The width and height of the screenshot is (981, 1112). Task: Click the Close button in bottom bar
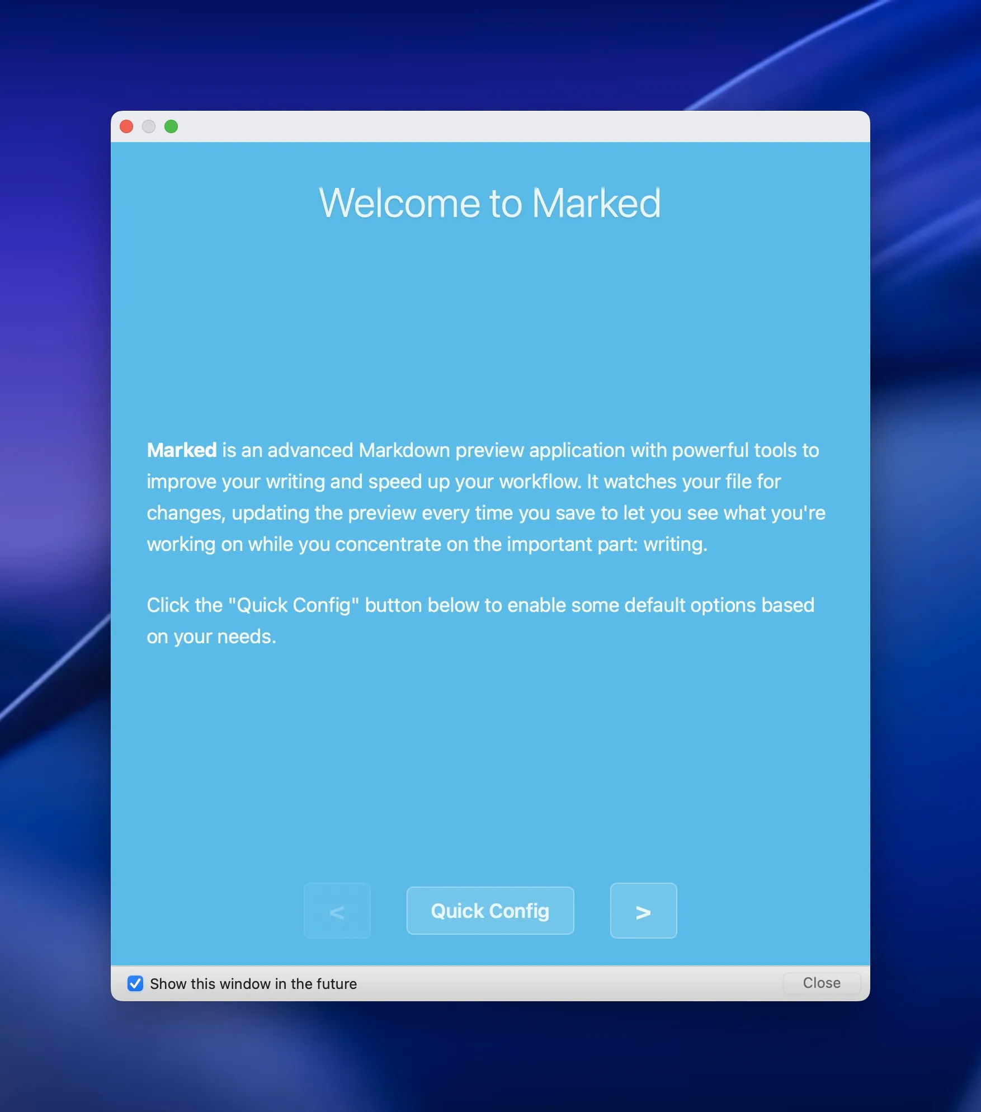[x=822, y=983]
